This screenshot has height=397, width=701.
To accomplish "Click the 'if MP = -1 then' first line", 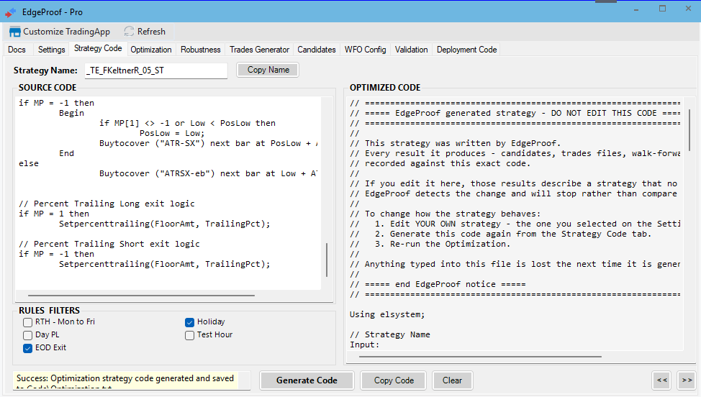I will click(56, 103).
